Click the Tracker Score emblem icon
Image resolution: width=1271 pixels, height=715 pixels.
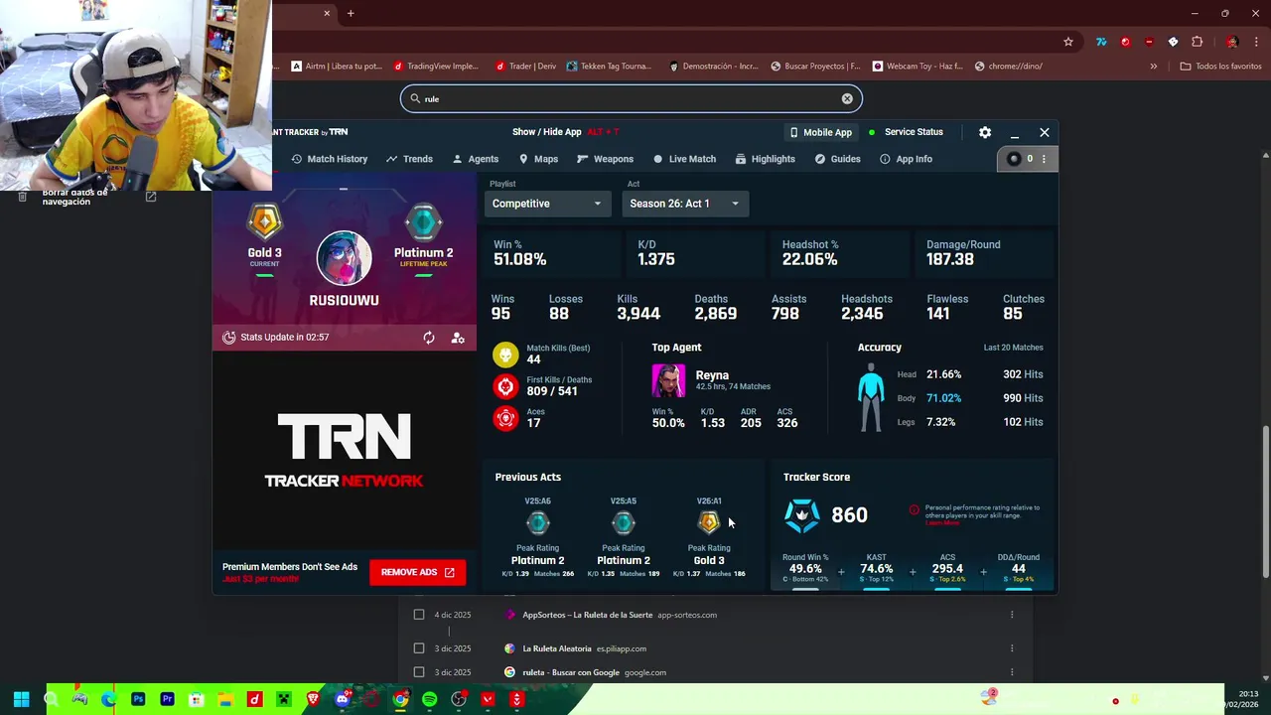(x=802, y=515)
